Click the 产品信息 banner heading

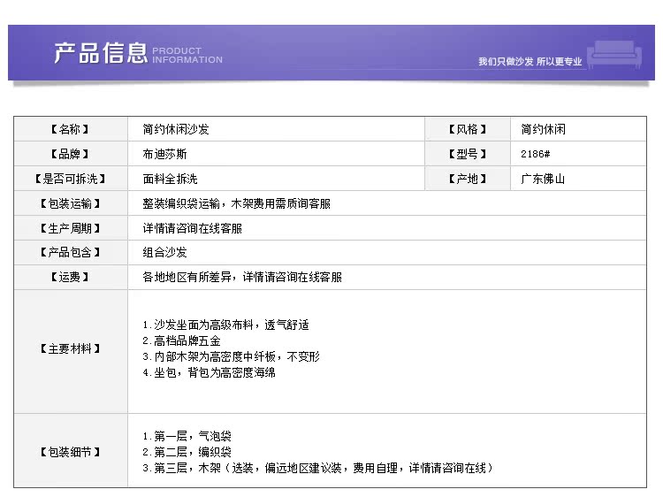coord(101,53)
